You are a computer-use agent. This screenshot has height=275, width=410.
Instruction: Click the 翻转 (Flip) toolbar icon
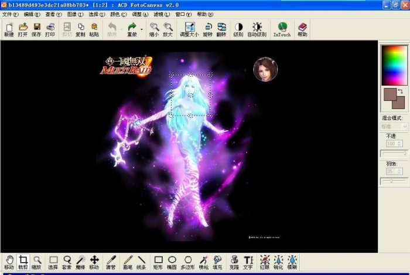coord(221,29)
